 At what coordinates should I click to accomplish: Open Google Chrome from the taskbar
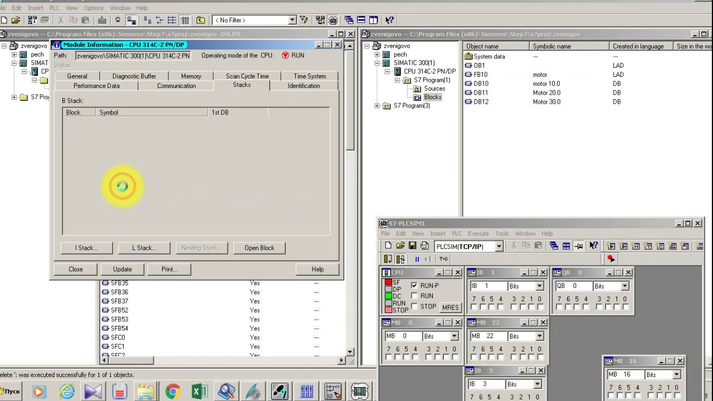[x=173, y=392]
